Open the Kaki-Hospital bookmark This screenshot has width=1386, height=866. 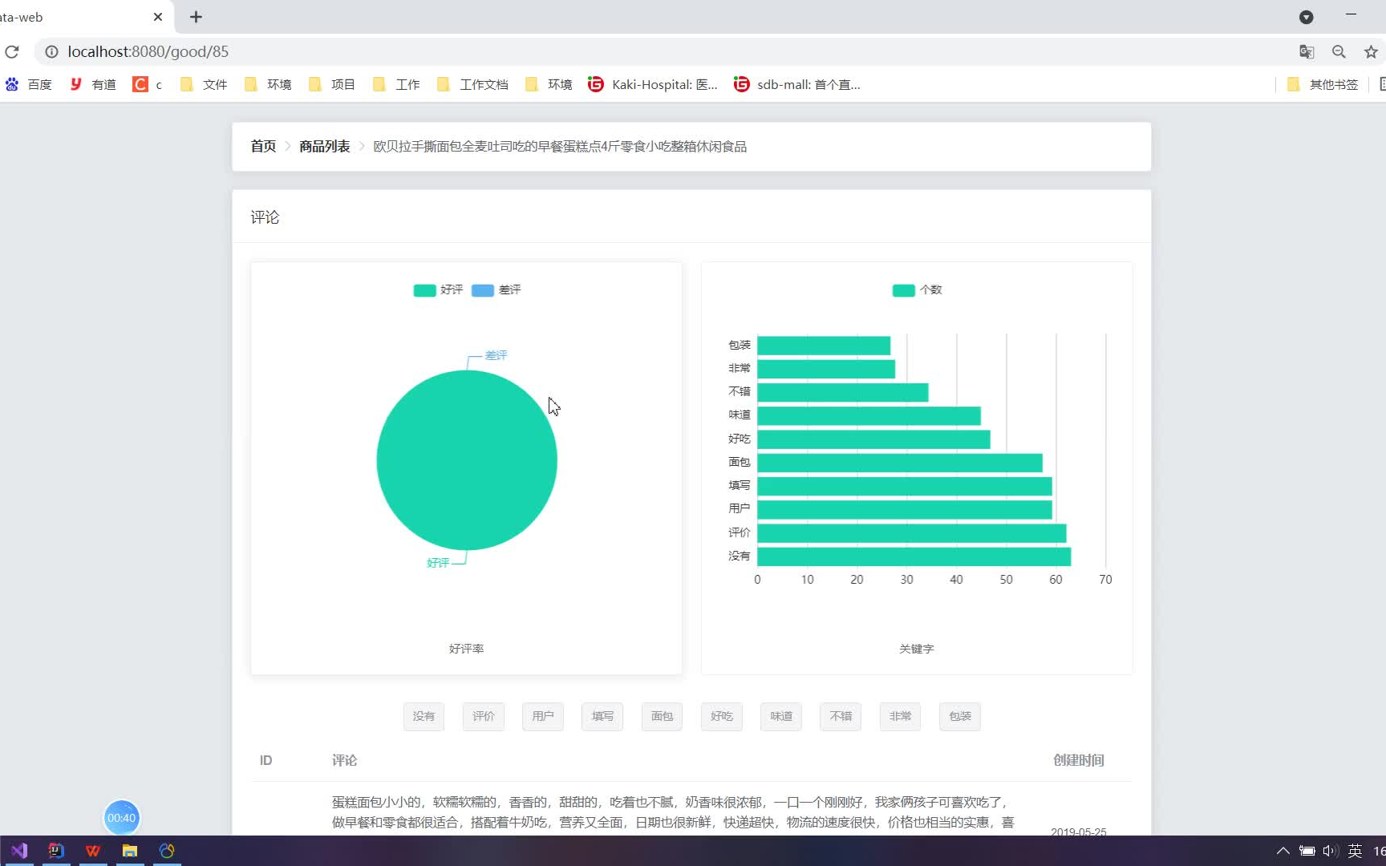652,84
